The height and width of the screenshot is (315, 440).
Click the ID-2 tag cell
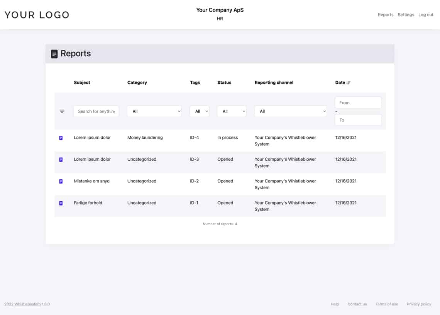pos(194,181)
